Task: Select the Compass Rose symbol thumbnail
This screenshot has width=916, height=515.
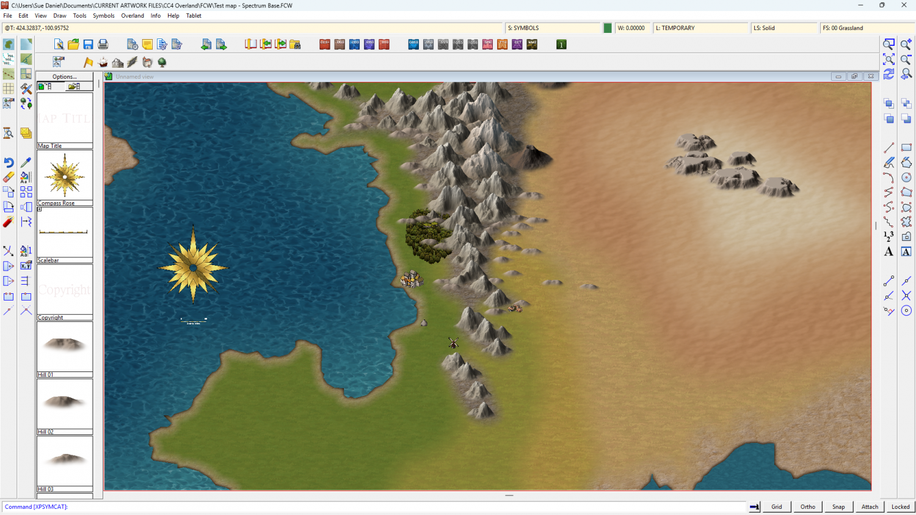Action: click(65, 176)
